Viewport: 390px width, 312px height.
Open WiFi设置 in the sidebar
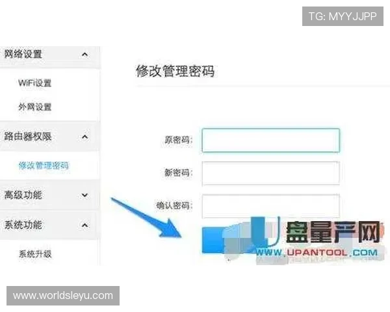(x=35, y=83)
